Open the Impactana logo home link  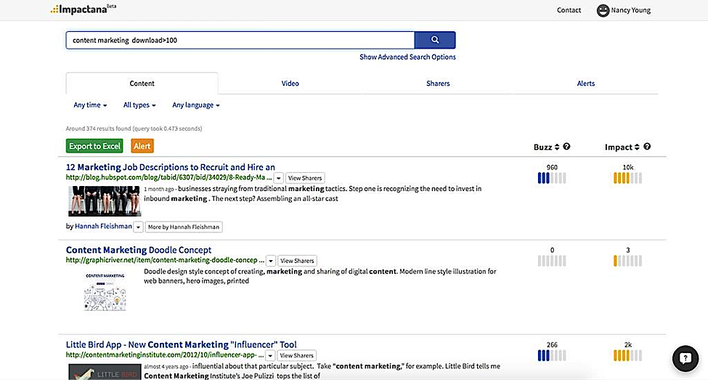(x=83, y=9)
